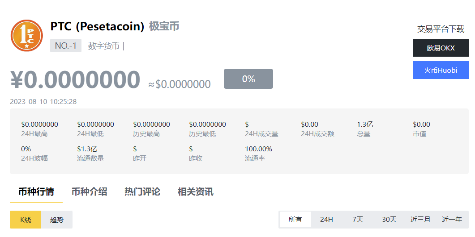Select the 7天 time range

[x=358, y=220]
